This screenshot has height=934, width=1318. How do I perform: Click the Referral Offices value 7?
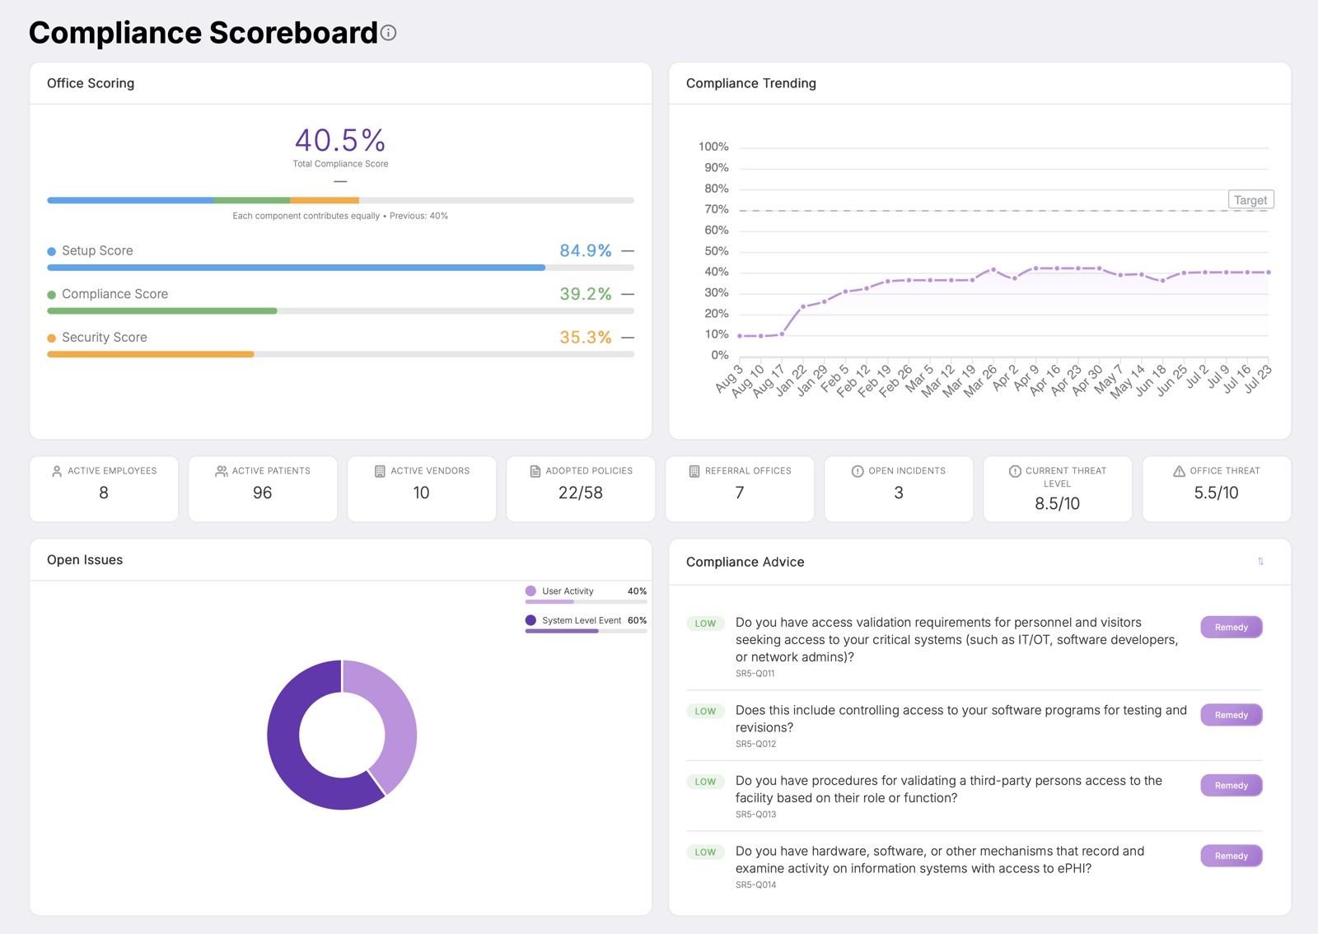(740, 493)
